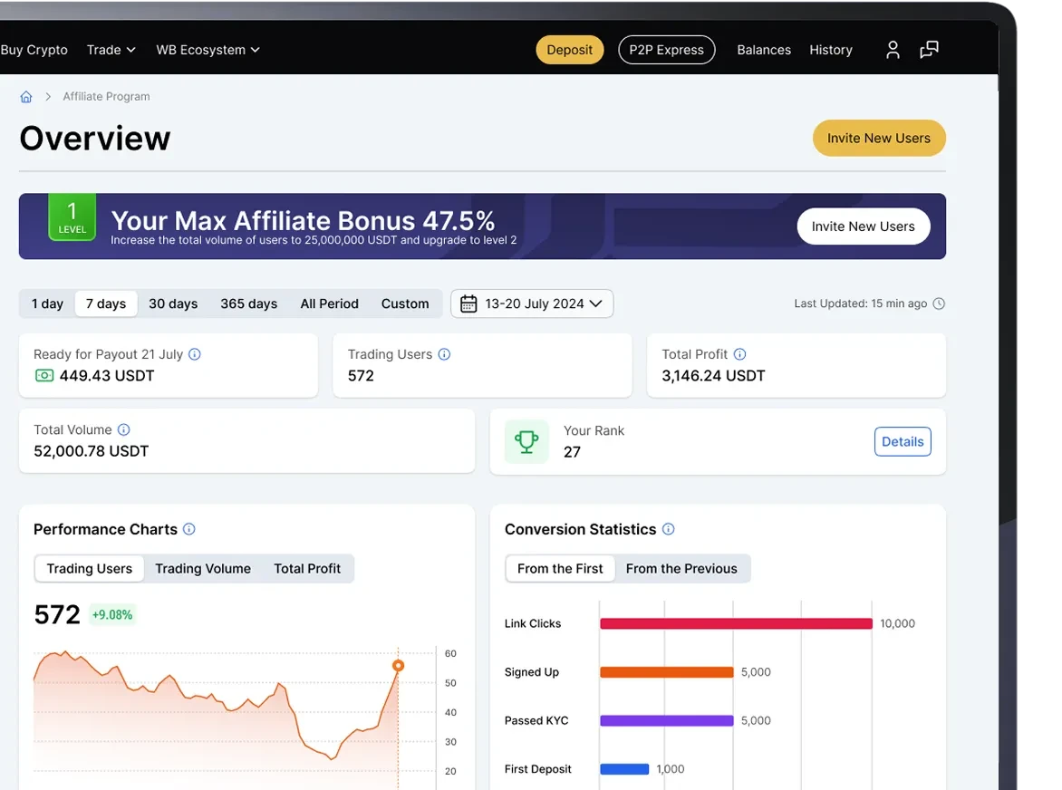Viewport: 1062px width, 790px height.
Task: Click the Last Updated clock icon
Action: click(939, 303)
